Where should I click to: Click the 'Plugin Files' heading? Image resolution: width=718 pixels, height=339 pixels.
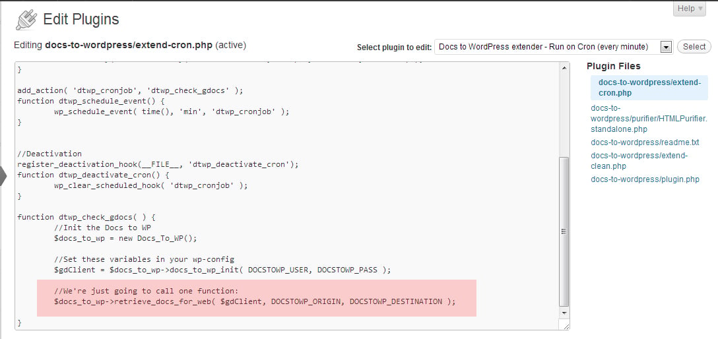614,66
